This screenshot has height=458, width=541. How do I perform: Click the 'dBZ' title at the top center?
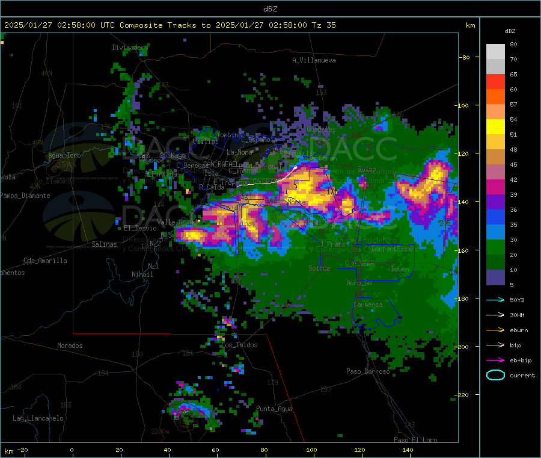click(270, 9)
